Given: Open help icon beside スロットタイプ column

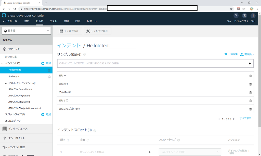Looking at the screenshot, I should (x=179, y=140).
